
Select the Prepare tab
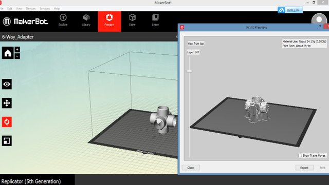[109, 22]
